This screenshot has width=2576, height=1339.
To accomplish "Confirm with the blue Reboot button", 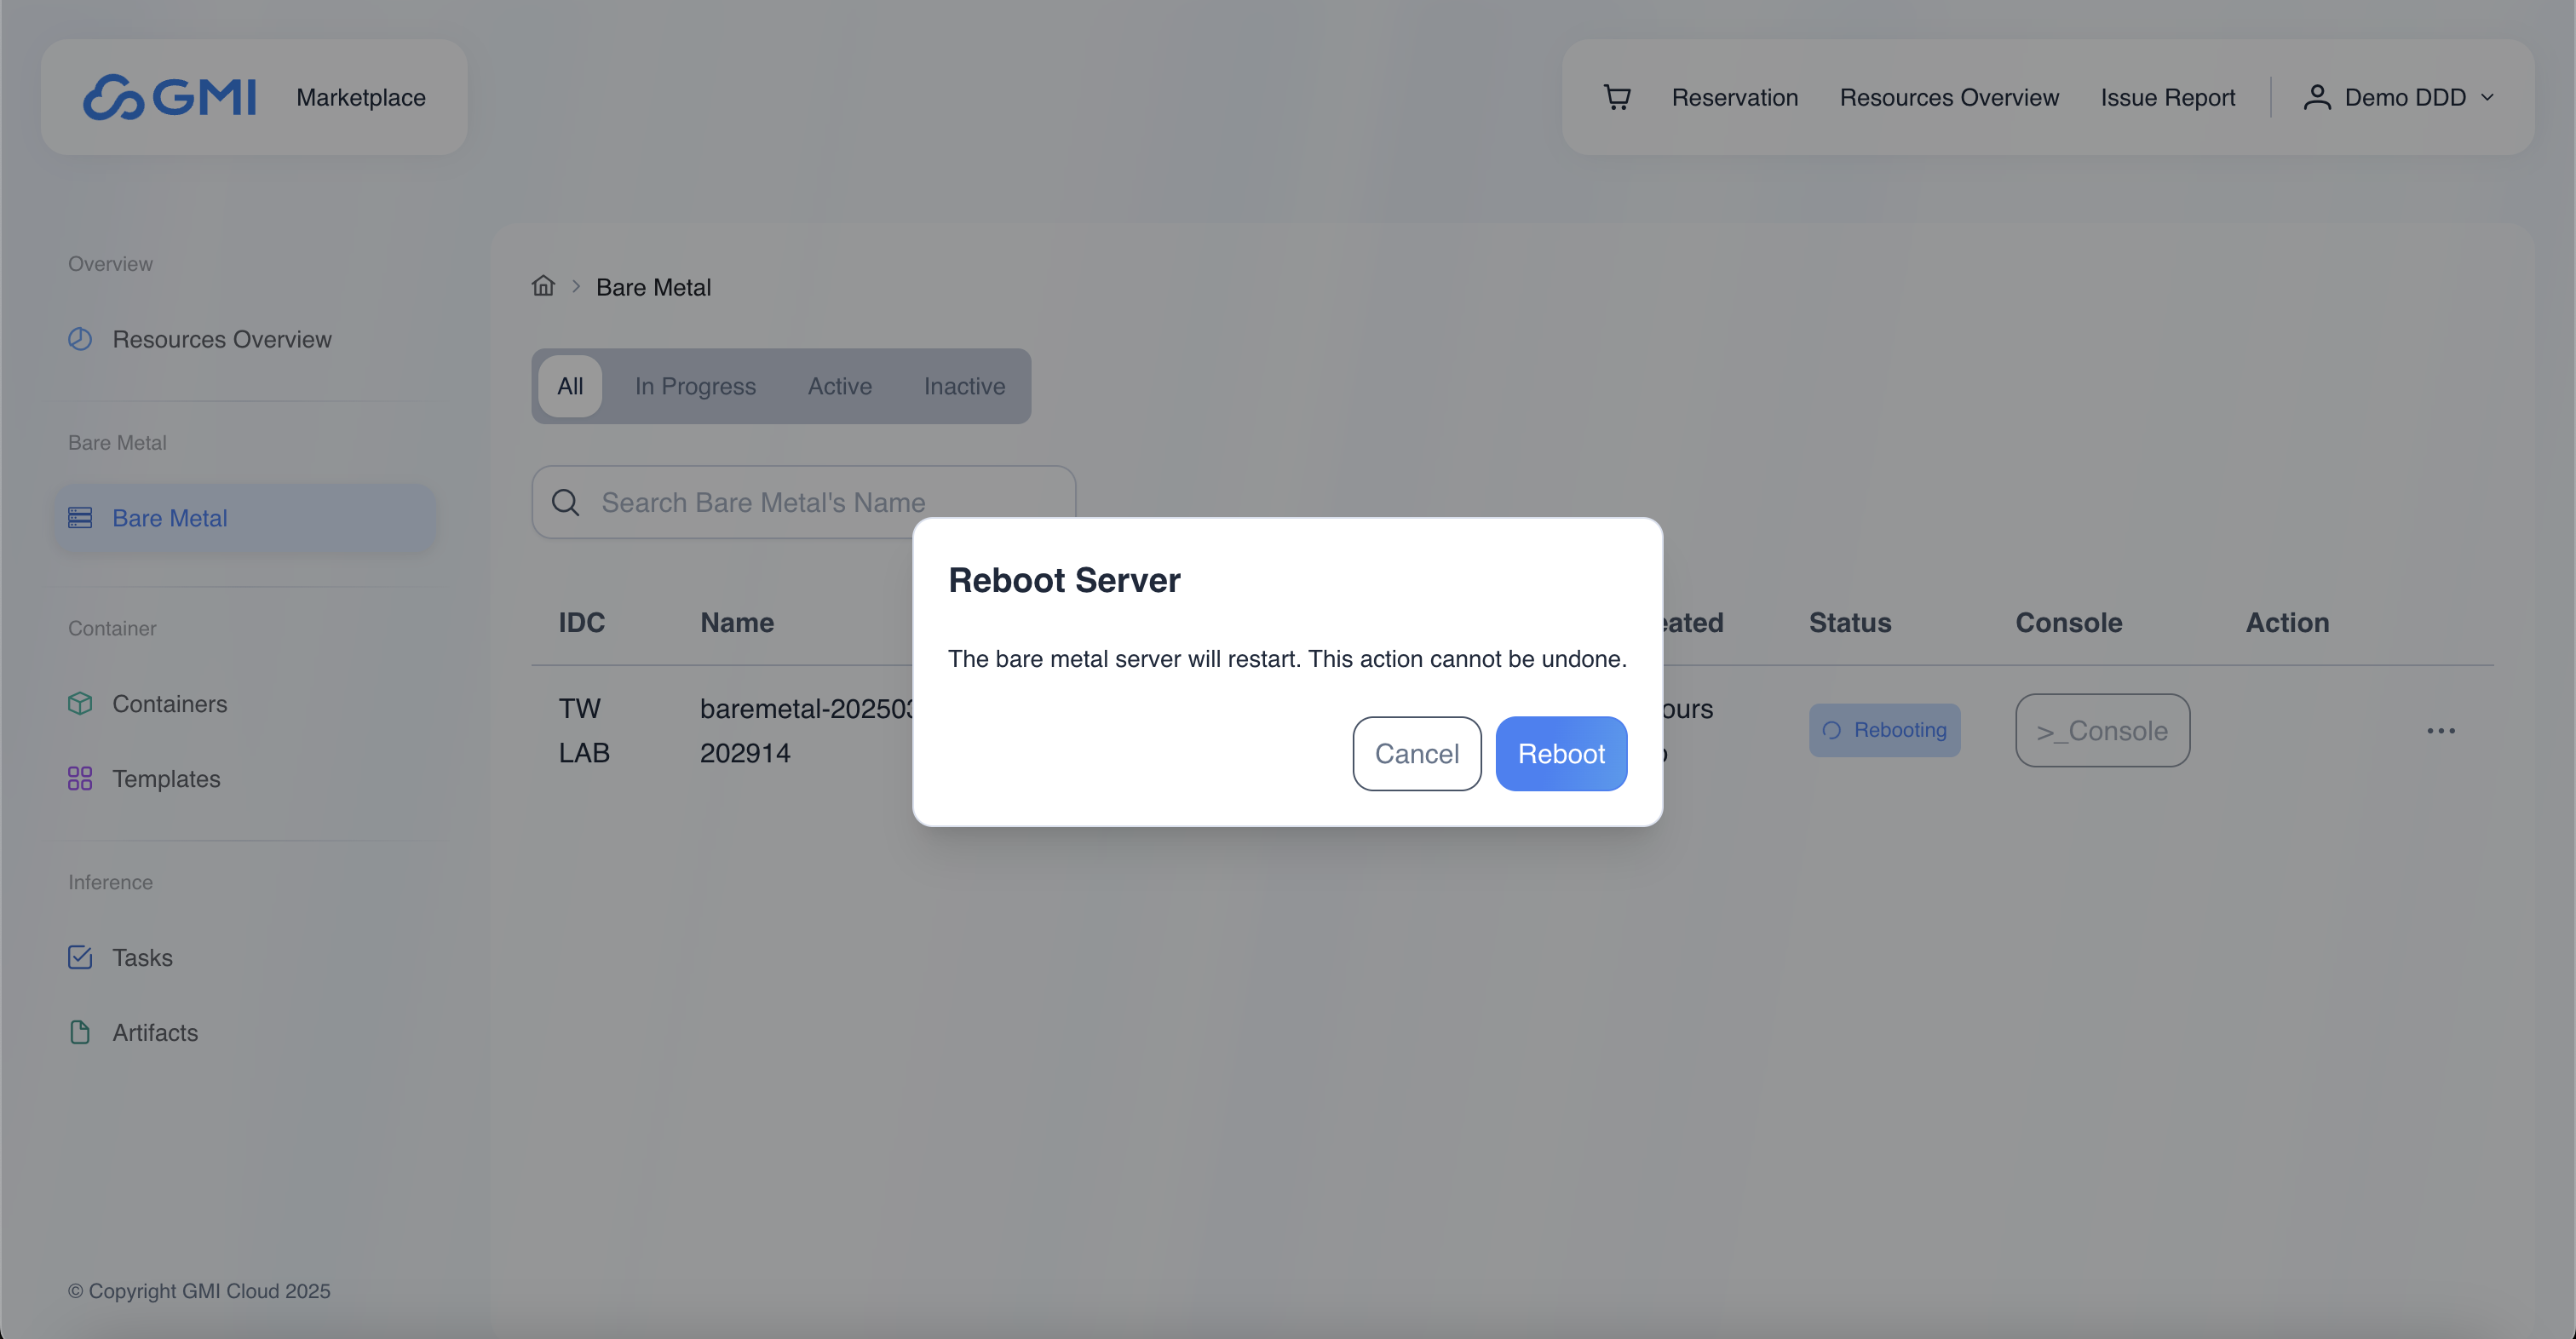I will click(x=1561, y=753).
